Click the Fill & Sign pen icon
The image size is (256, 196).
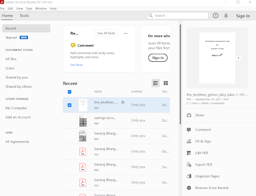pos(189,141)
